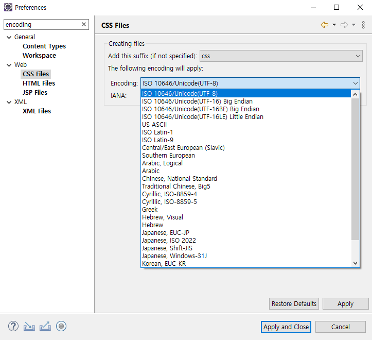Pick Japanese, Windows-31J encoding
The height and width of the screenshot is (340, 372).
pyautogui.click(x=246, y=256)
